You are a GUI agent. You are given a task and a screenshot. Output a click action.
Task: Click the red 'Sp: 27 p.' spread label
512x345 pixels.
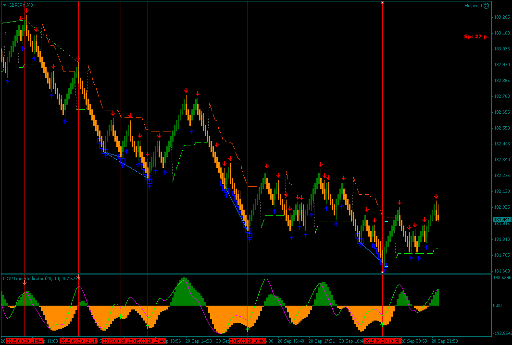(476, 36)
